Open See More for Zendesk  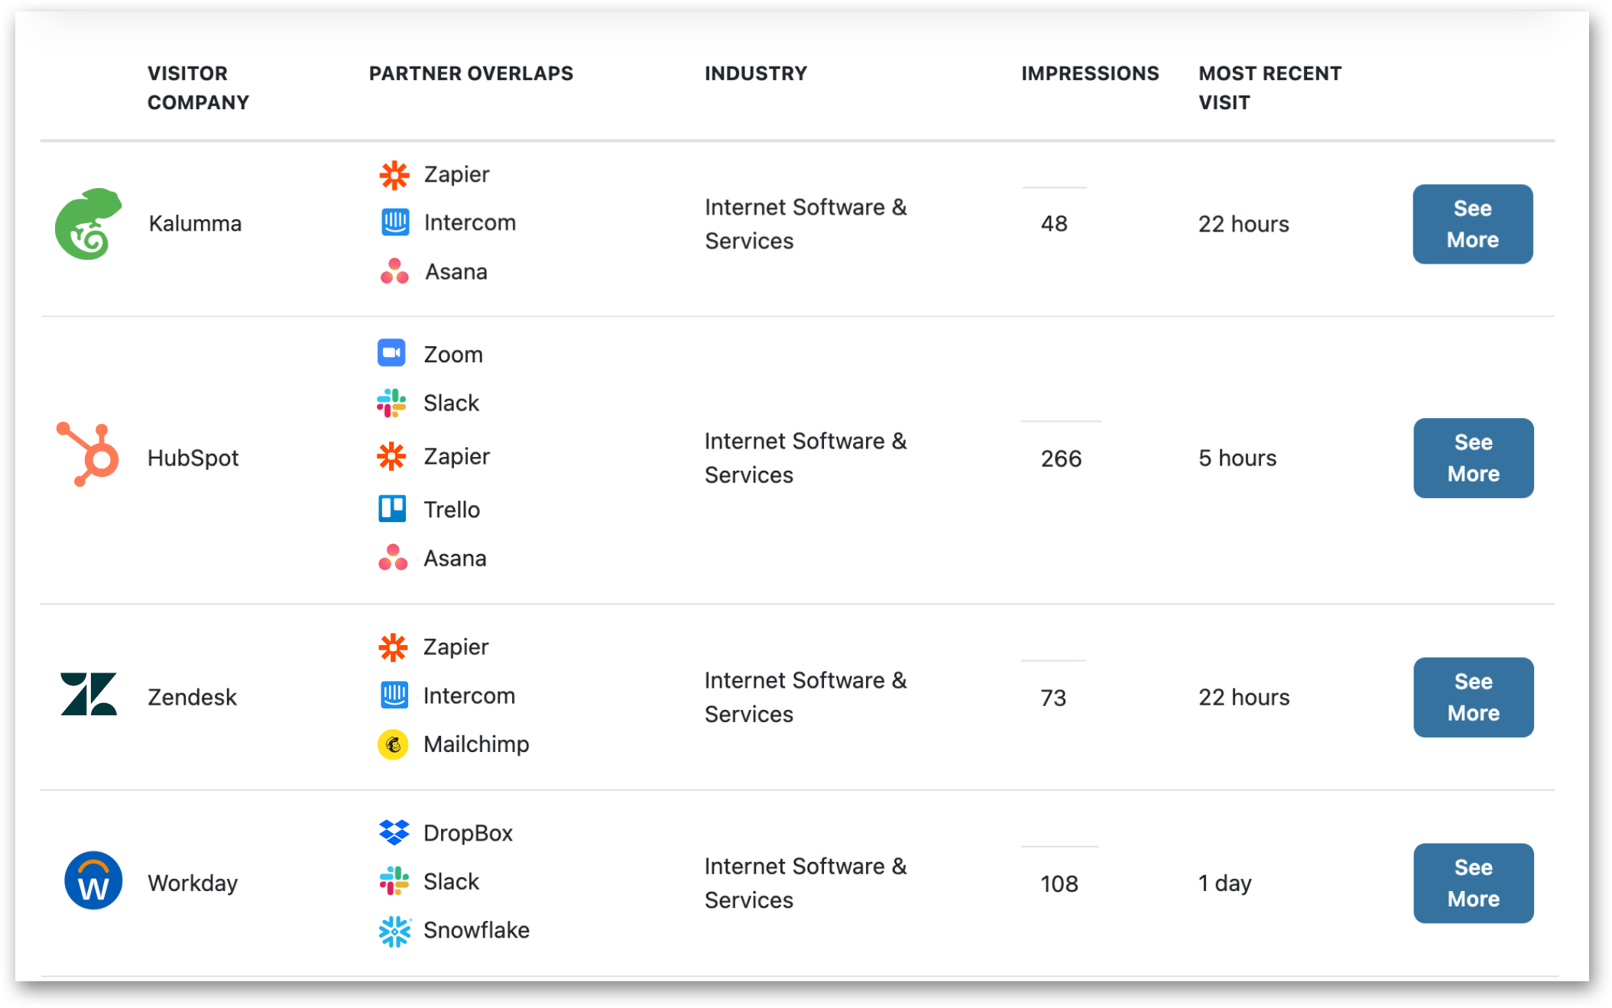[x=1473, y=697]
